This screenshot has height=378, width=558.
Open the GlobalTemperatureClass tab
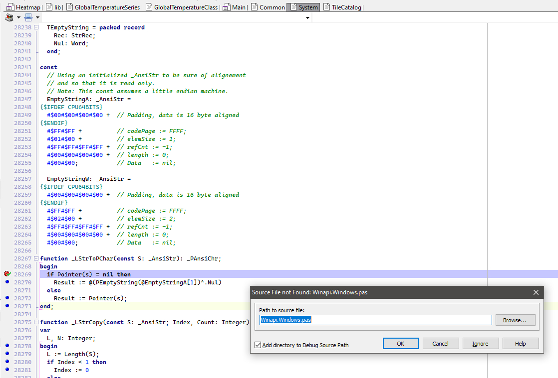click(x=182, y=7)
